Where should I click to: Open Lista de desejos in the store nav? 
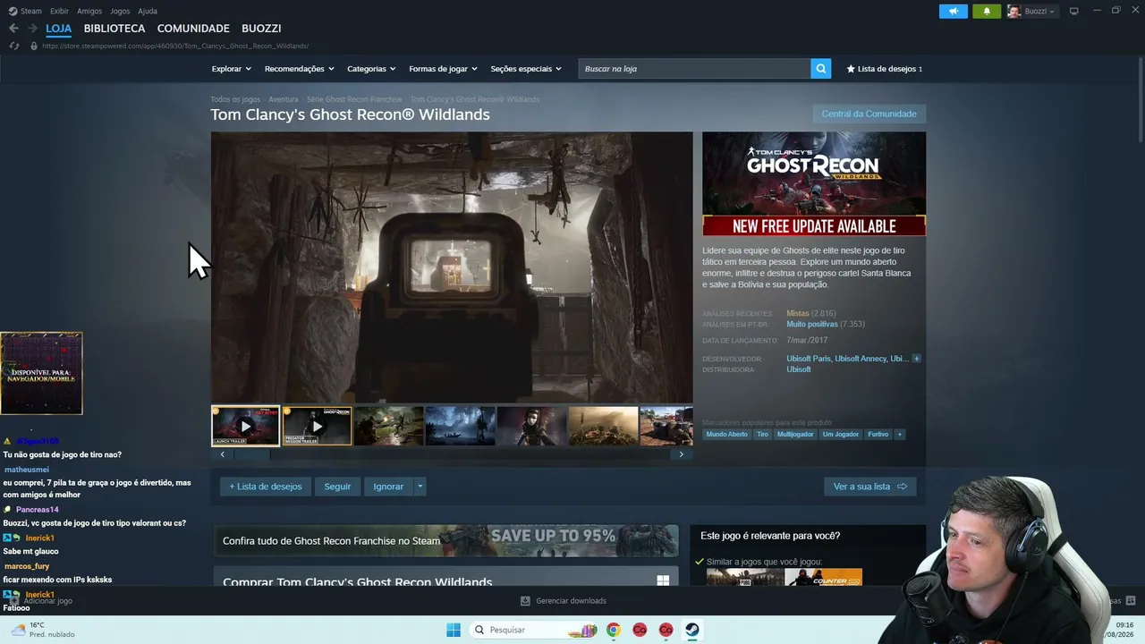tap(884, 69)
